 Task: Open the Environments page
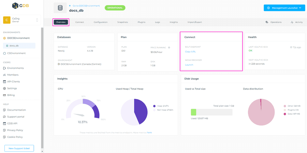click(15, 68)
